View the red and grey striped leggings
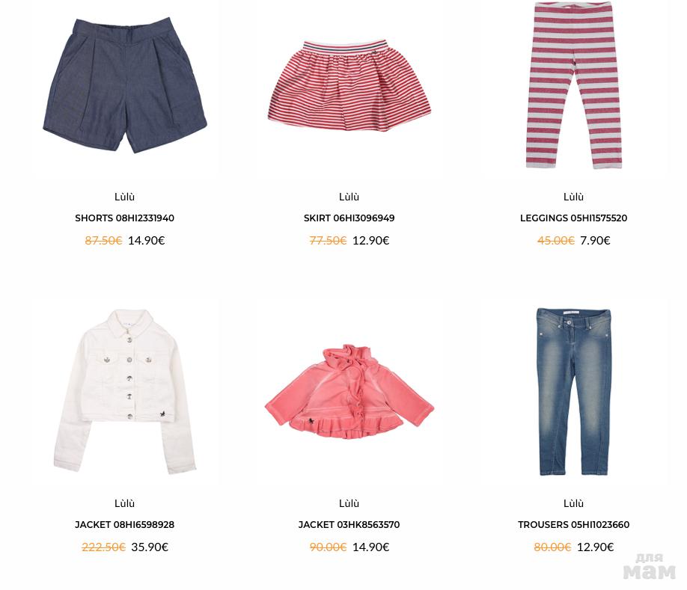The height and width of the screenshot is (590, 687). tap(573, 85)
